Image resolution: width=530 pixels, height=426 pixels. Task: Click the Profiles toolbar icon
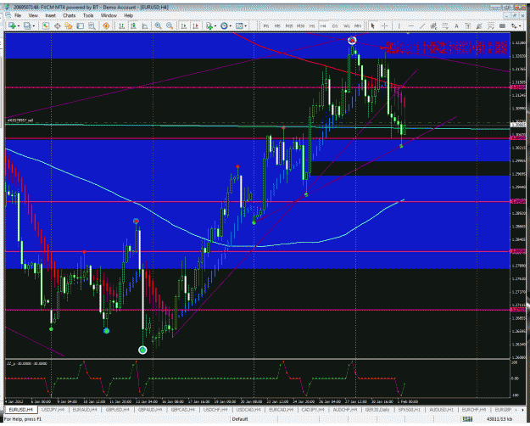click(x=27, y=25)
